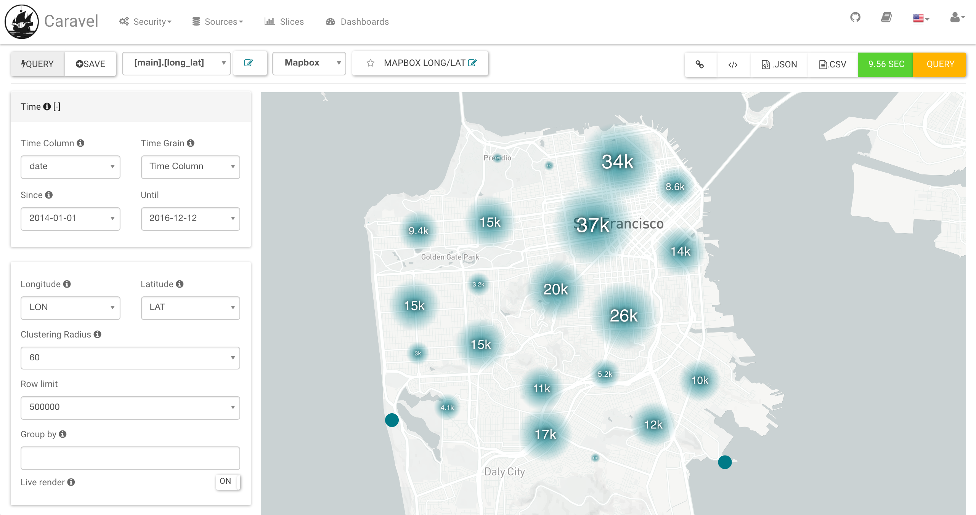Click the short URL link icon
This screenshot has height=515, width=976.
(700, 64)
